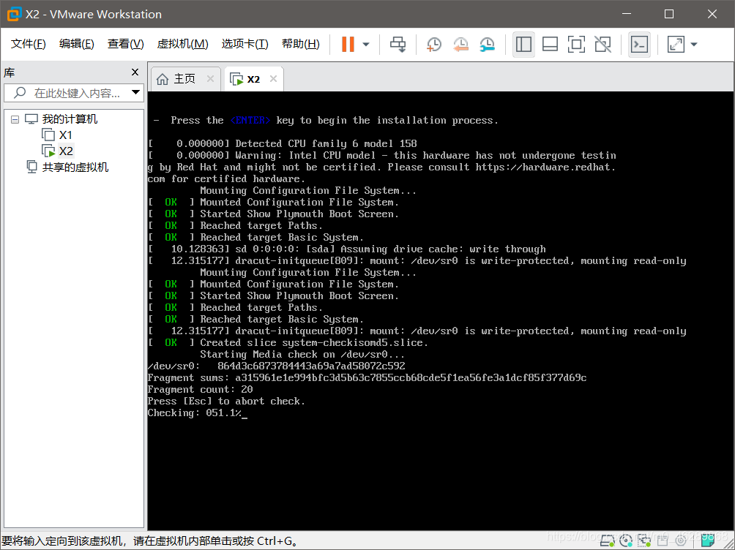The image size is (735, 550).
Task: Click the sound card status icon
Action: (681, 540)
